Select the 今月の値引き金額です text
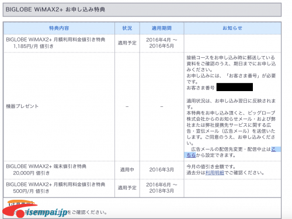The width and height of the screenshot is (292, 219). [x=211, y=166]
